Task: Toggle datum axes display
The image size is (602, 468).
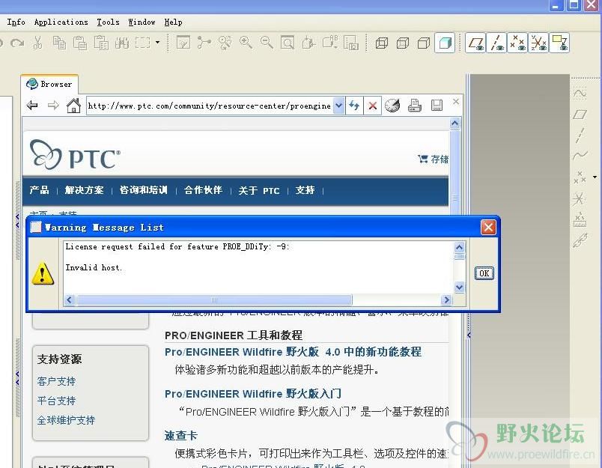Action: coord(497,43)
